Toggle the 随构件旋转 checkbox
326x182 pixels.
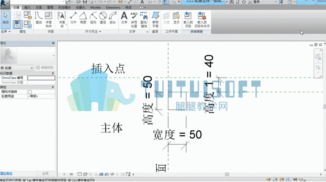coord(30,92)
